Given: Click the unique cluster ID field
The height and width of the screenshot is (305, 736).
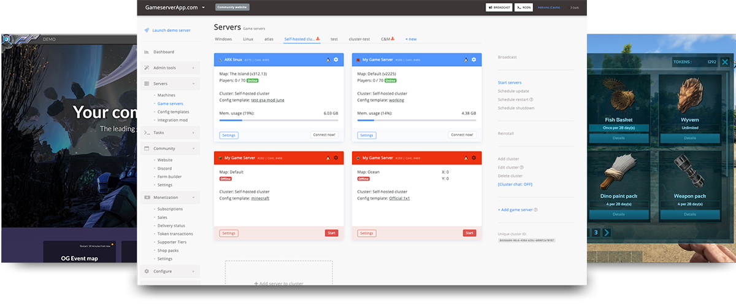Looking at the screenshot, I should (527, 241).
